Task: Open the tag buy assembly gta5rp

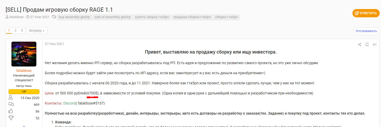Action: [x=75, y=17]
